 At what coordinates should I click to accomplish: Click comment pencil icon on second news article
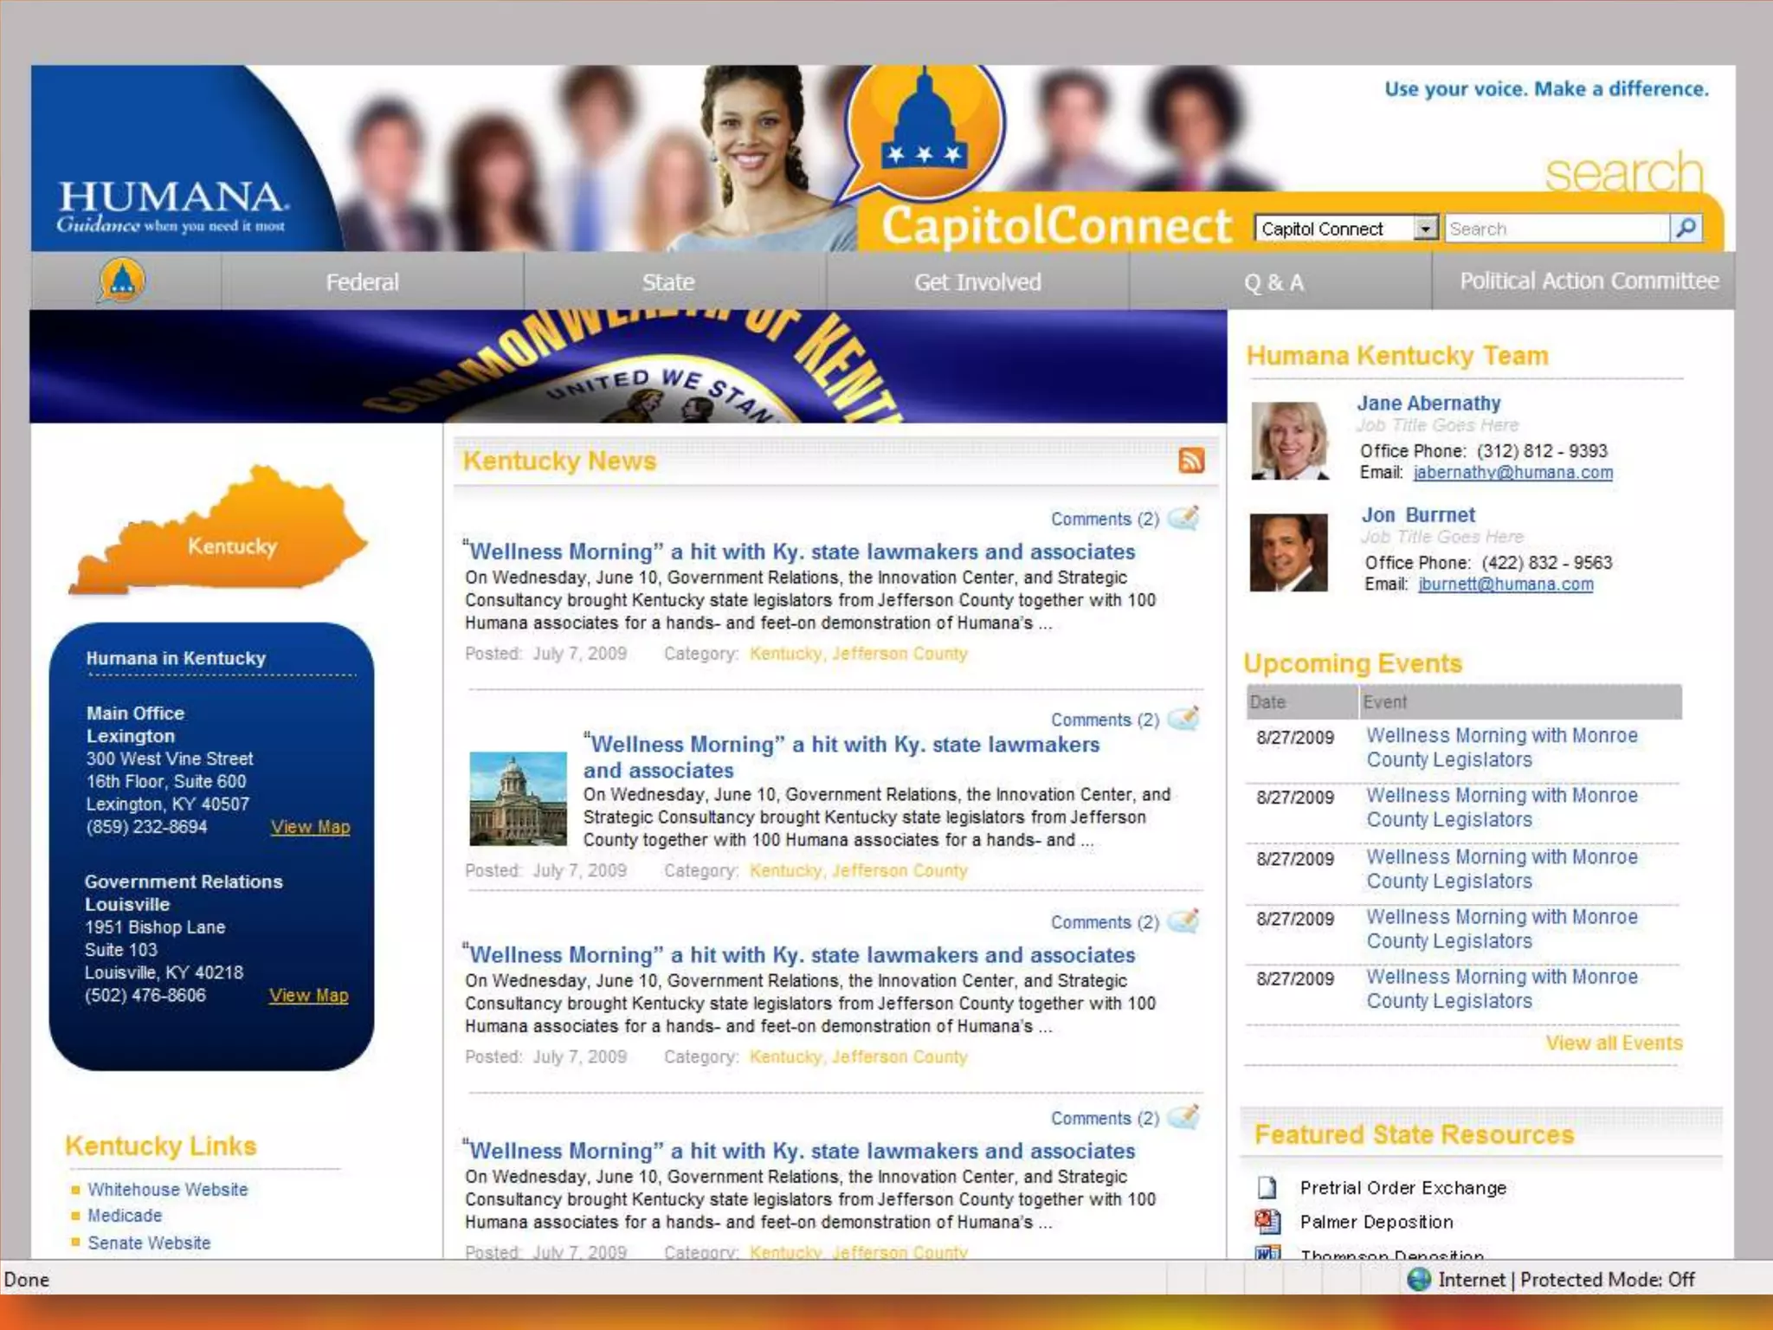click(x=1183, y=719)
